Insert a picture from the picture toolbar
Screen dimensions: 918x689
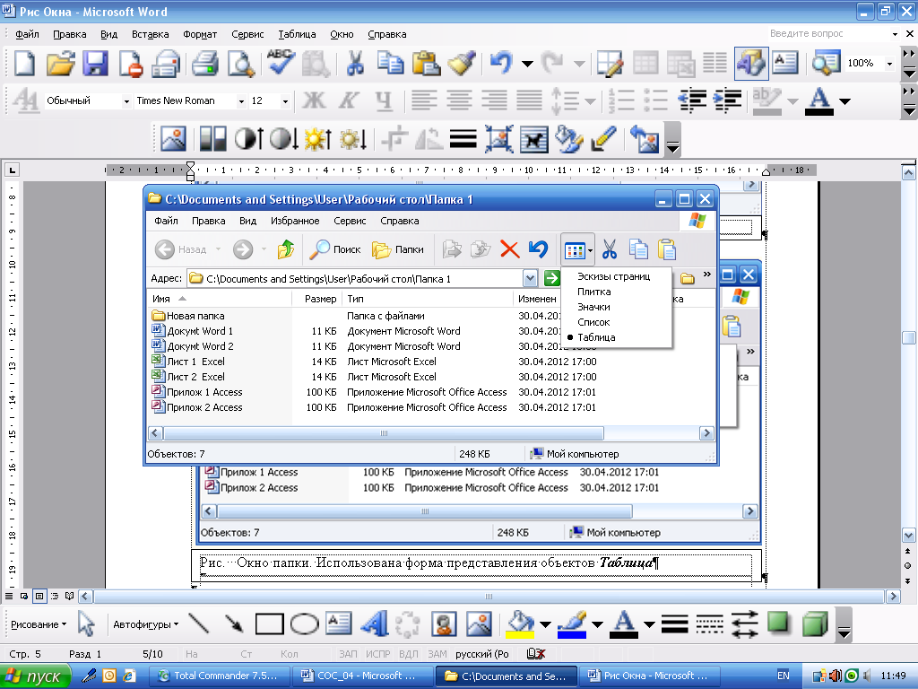point(173,139)
